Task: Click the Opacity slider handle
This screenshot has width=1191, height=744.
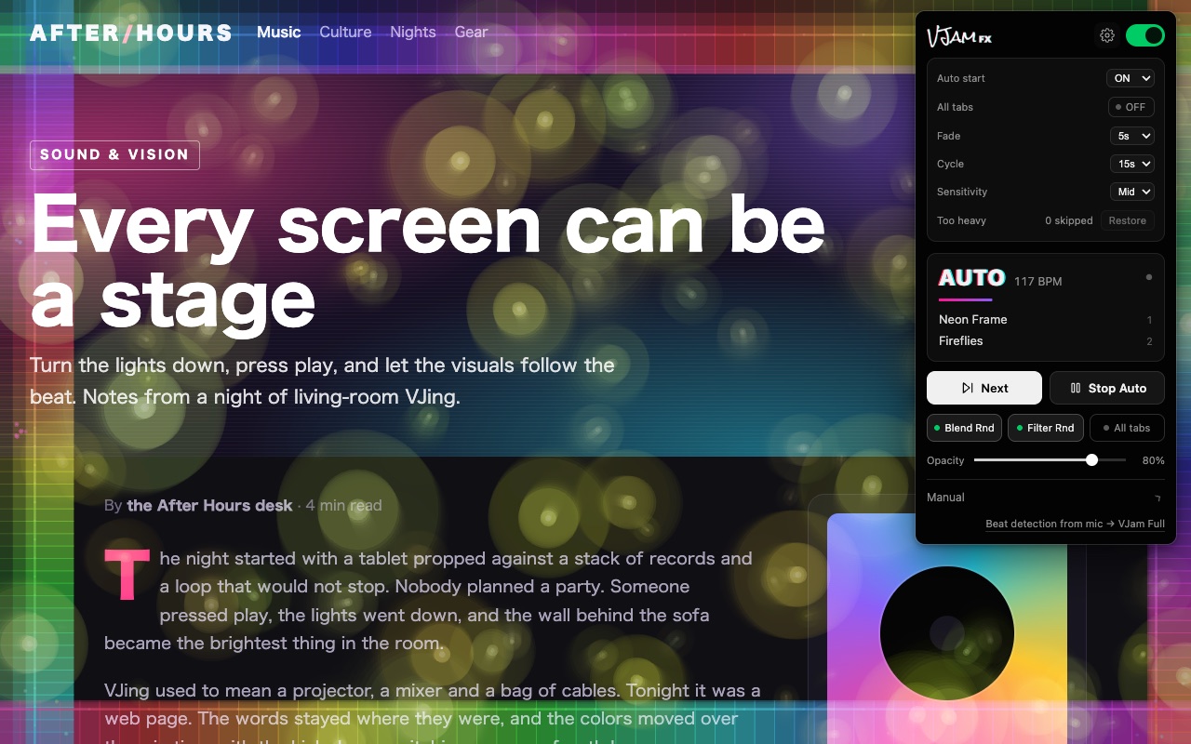Action: pos(1091,459)
